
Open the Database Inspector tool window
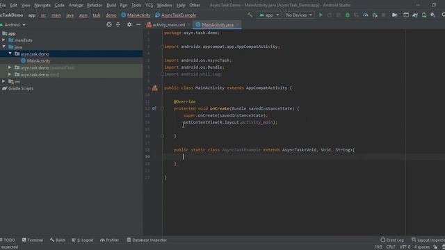147,240
